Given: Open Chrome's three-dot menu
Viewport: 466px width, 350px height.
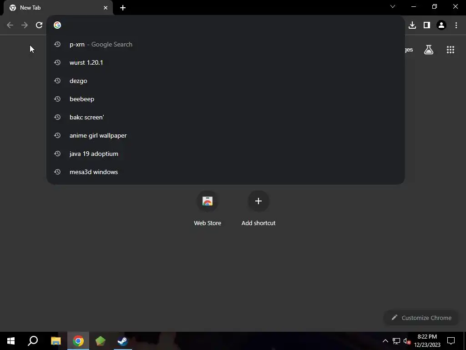Looking at the screenshot, I should point(456,25).
